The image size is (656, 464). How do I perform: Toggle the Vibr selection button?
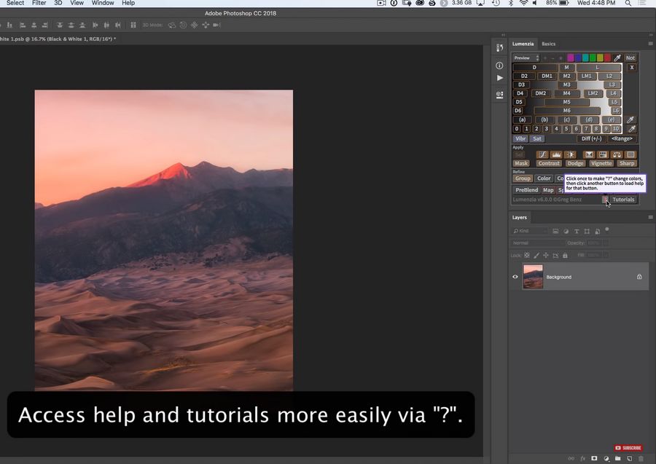click(520, 139)
